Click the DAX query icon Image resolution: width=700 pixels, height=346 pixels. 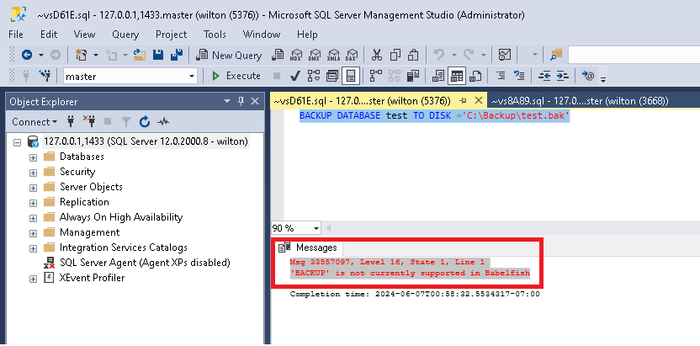tap(352, 55)
